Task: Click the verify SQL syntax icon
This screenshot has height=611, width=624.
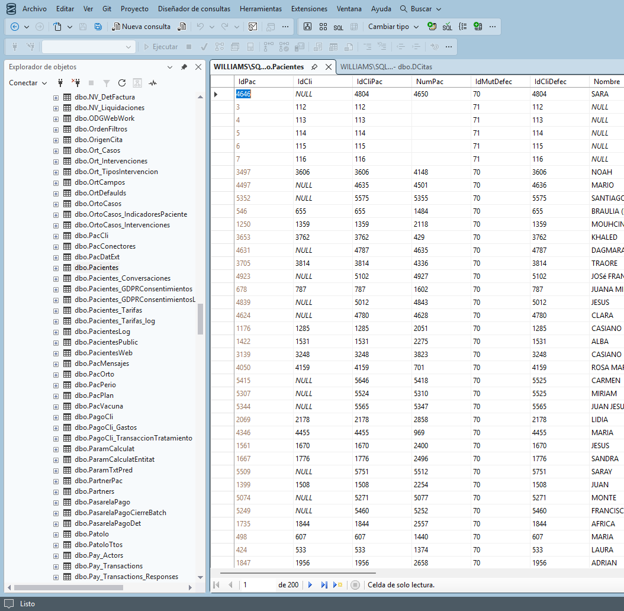Action: [x=448, y=27]
